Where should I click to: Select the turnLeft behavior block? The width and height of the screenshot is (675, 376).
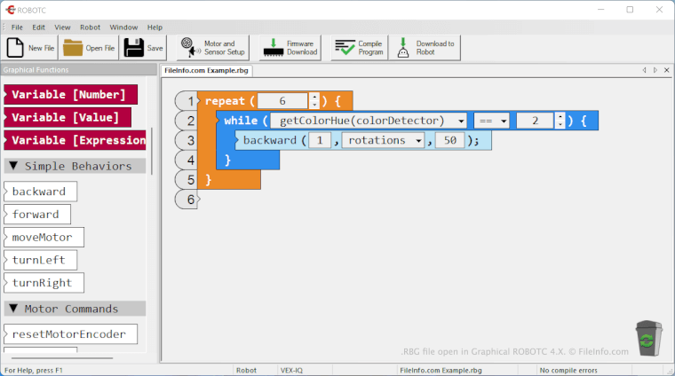tap(40, 260)
